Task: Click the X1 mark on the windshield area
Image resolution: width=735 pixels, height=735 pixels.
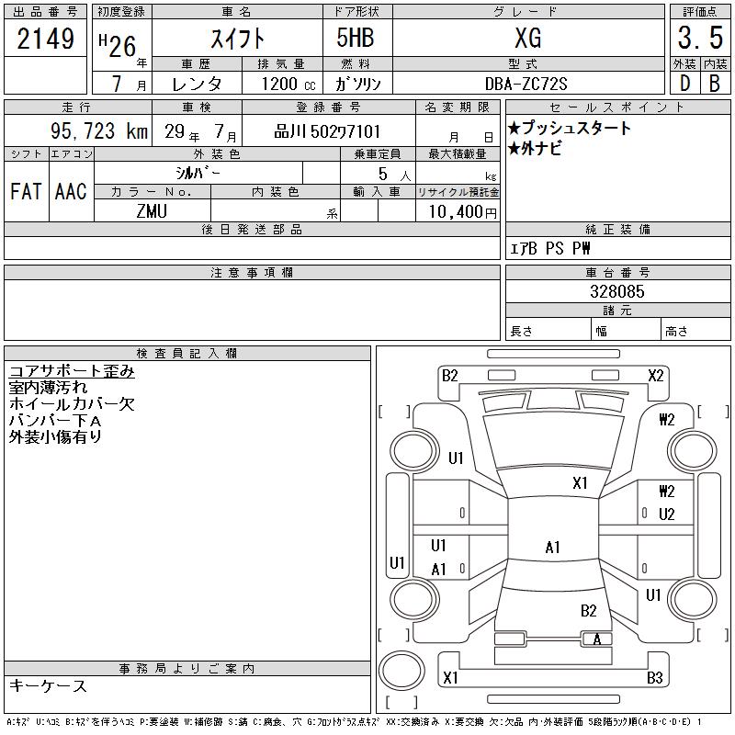Action: tap(580, 482)
